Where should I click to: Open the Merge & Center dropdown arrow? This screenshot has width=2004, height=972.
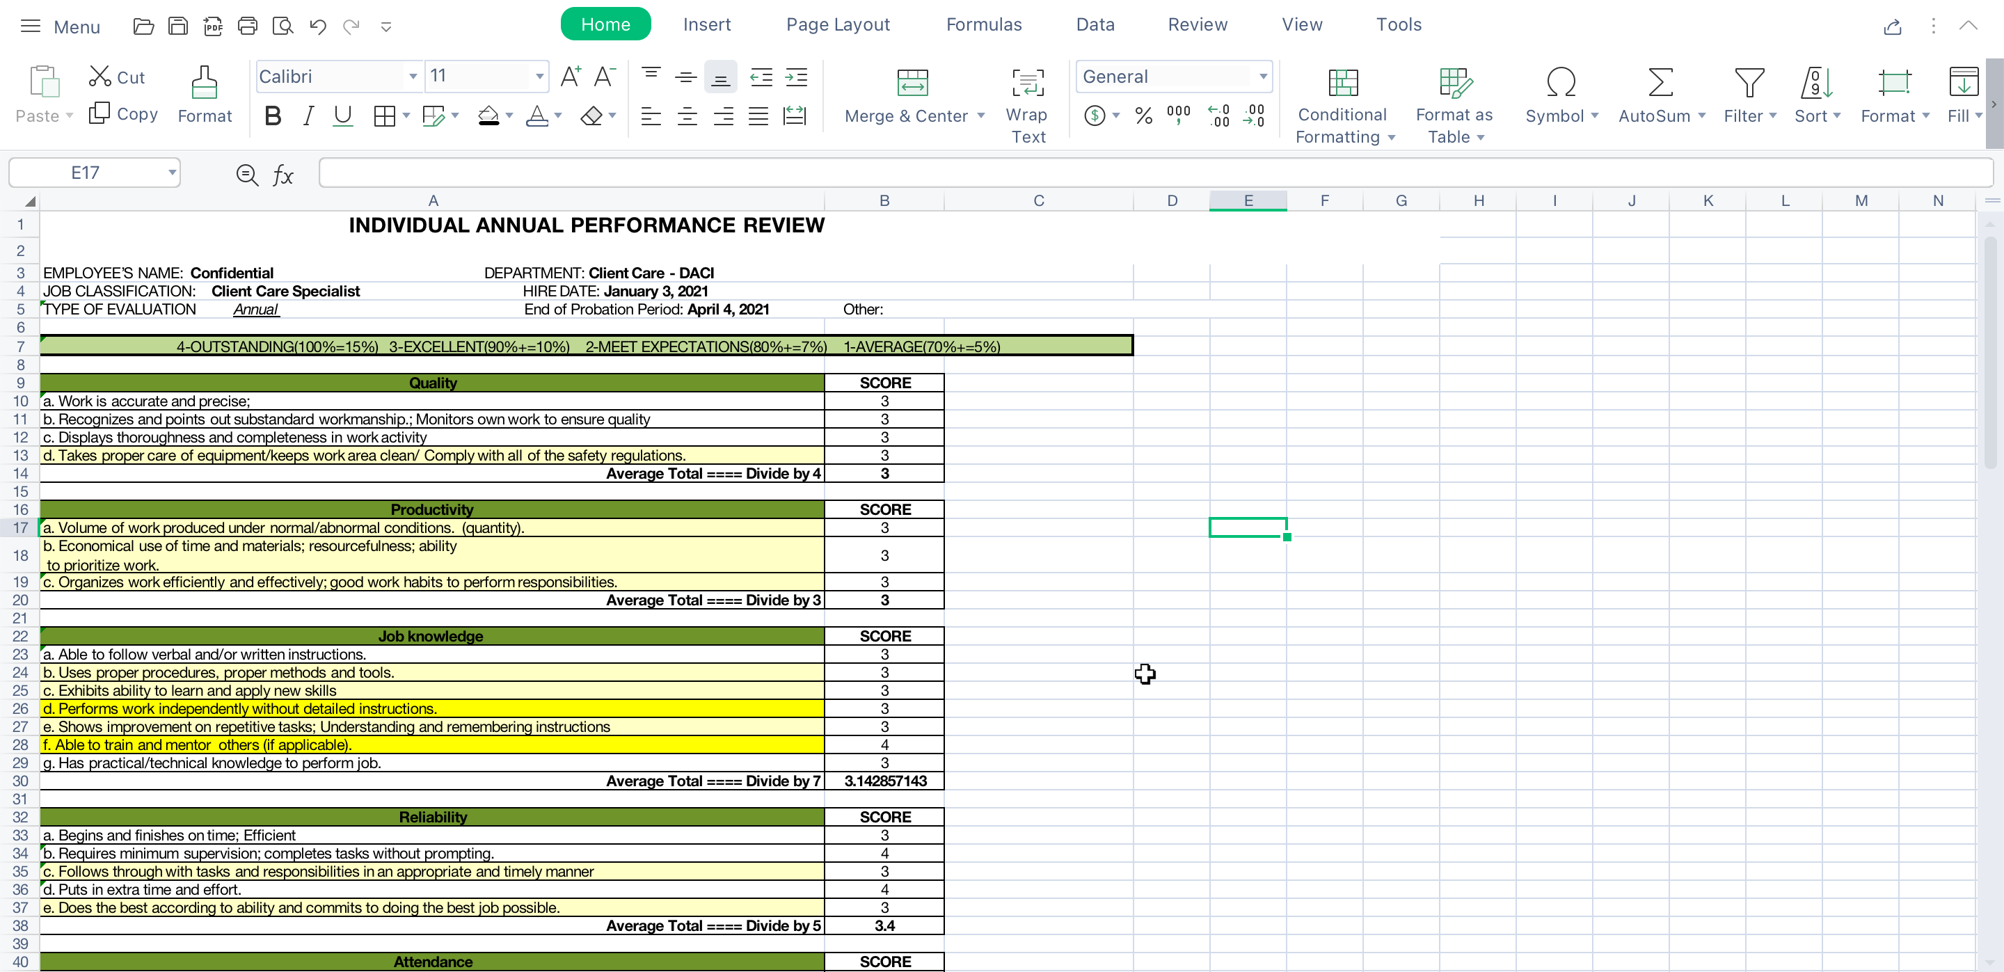coord(981,116)
